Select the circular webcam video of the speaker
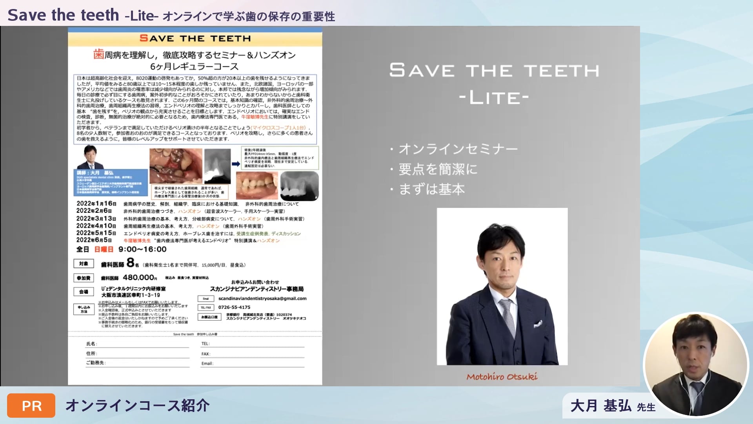The image size is (753, 424). tap(697, 364)
